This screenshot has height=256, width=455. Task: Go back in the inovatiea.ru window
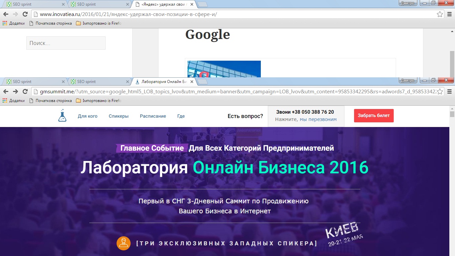click(x=6, y=14)
